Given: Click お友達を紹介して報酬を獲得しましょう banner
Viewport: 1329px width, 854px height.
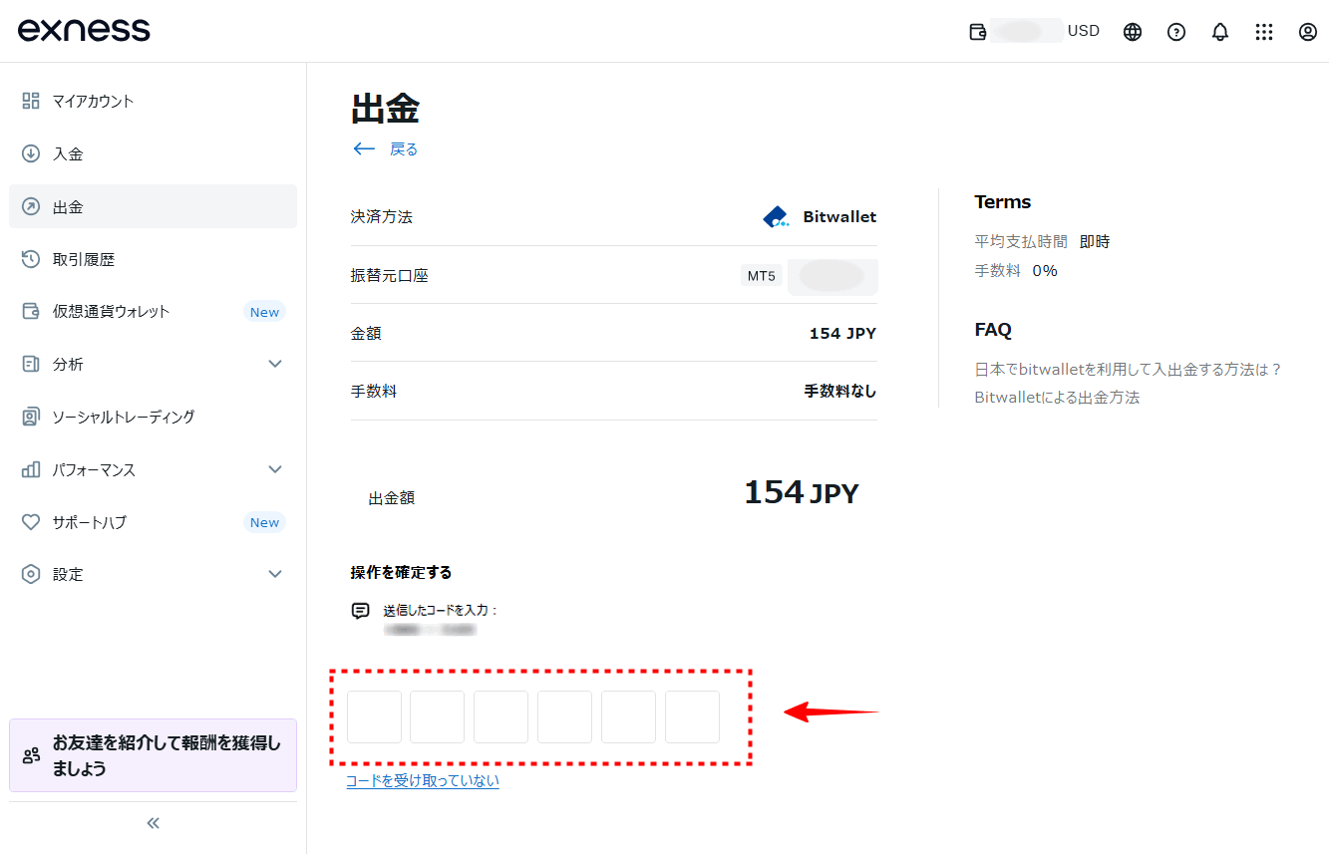Looking at the screenshot, I should (154, 755).
